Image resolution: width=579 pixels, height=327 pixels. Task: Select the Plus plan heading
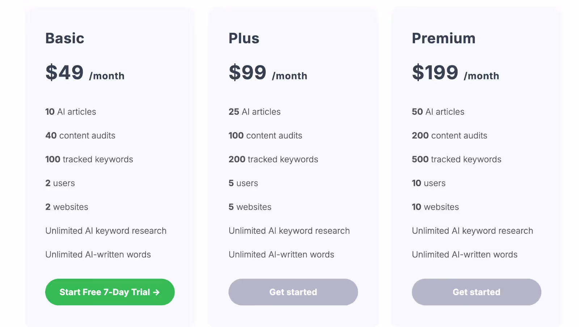click(x=244, y=38)
